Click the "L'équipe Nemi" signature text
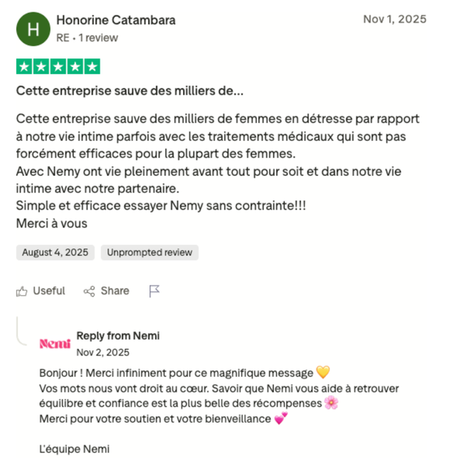The width and height of the screenshot is (467, 467). (74, 449)
